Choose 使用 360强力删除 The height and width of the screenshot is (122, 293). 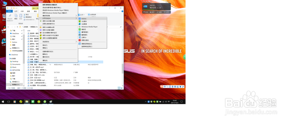[58, 30]
